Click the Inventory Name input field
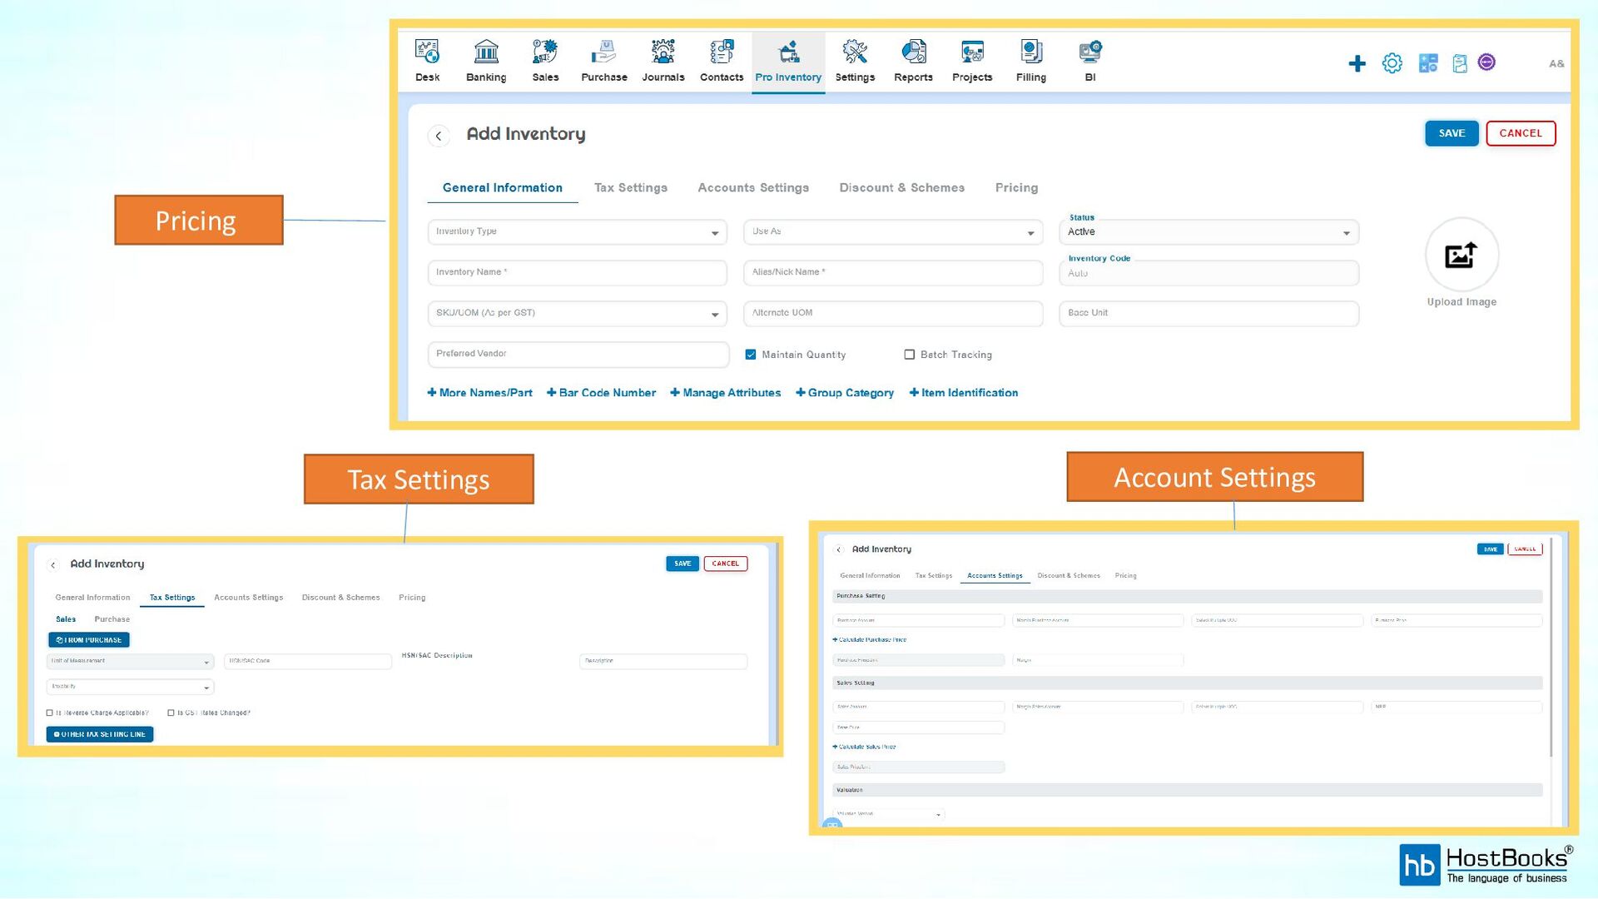The height and width of the screenshot is (899, 1598). pyautogui.click(x=577, y=273)
